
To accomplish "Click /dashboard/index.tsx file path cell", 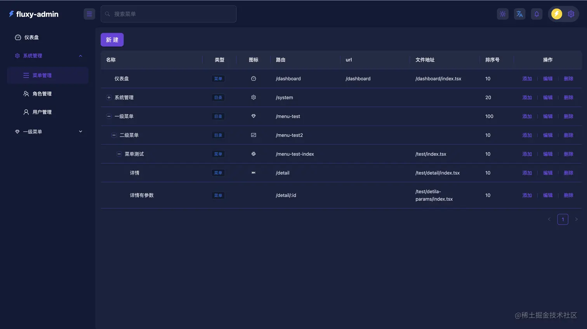I will point(438,79).
